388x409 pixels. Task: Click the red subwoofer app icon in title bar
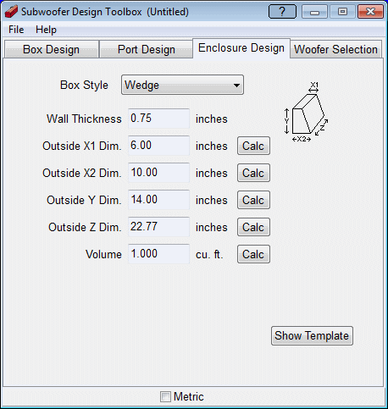click(x=11, y=12)
